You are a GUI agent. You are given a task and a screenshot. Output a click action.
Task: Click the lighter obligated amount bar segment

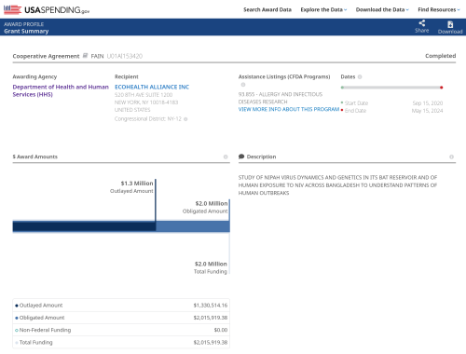click(x=193, y=226)
